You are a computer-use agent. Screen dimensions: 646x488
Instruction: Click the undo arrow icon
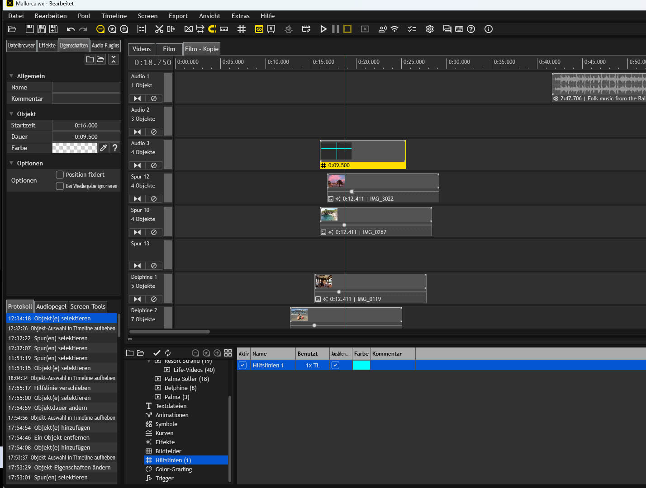click(x=71, y=29)
